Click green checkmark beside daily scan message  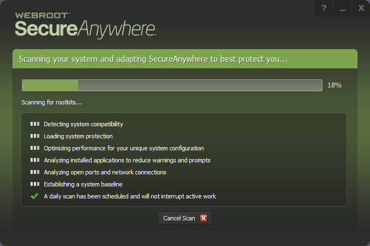[x=35, y=196]
